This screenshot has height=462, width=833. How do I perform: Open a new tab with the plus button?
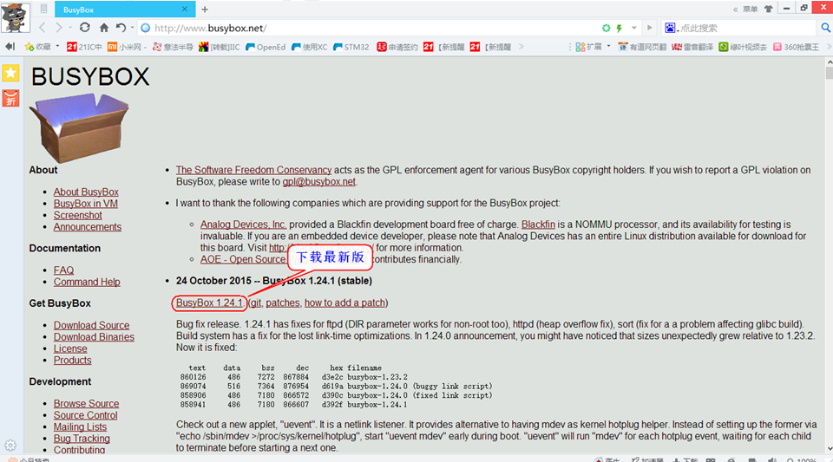[205, 9]
